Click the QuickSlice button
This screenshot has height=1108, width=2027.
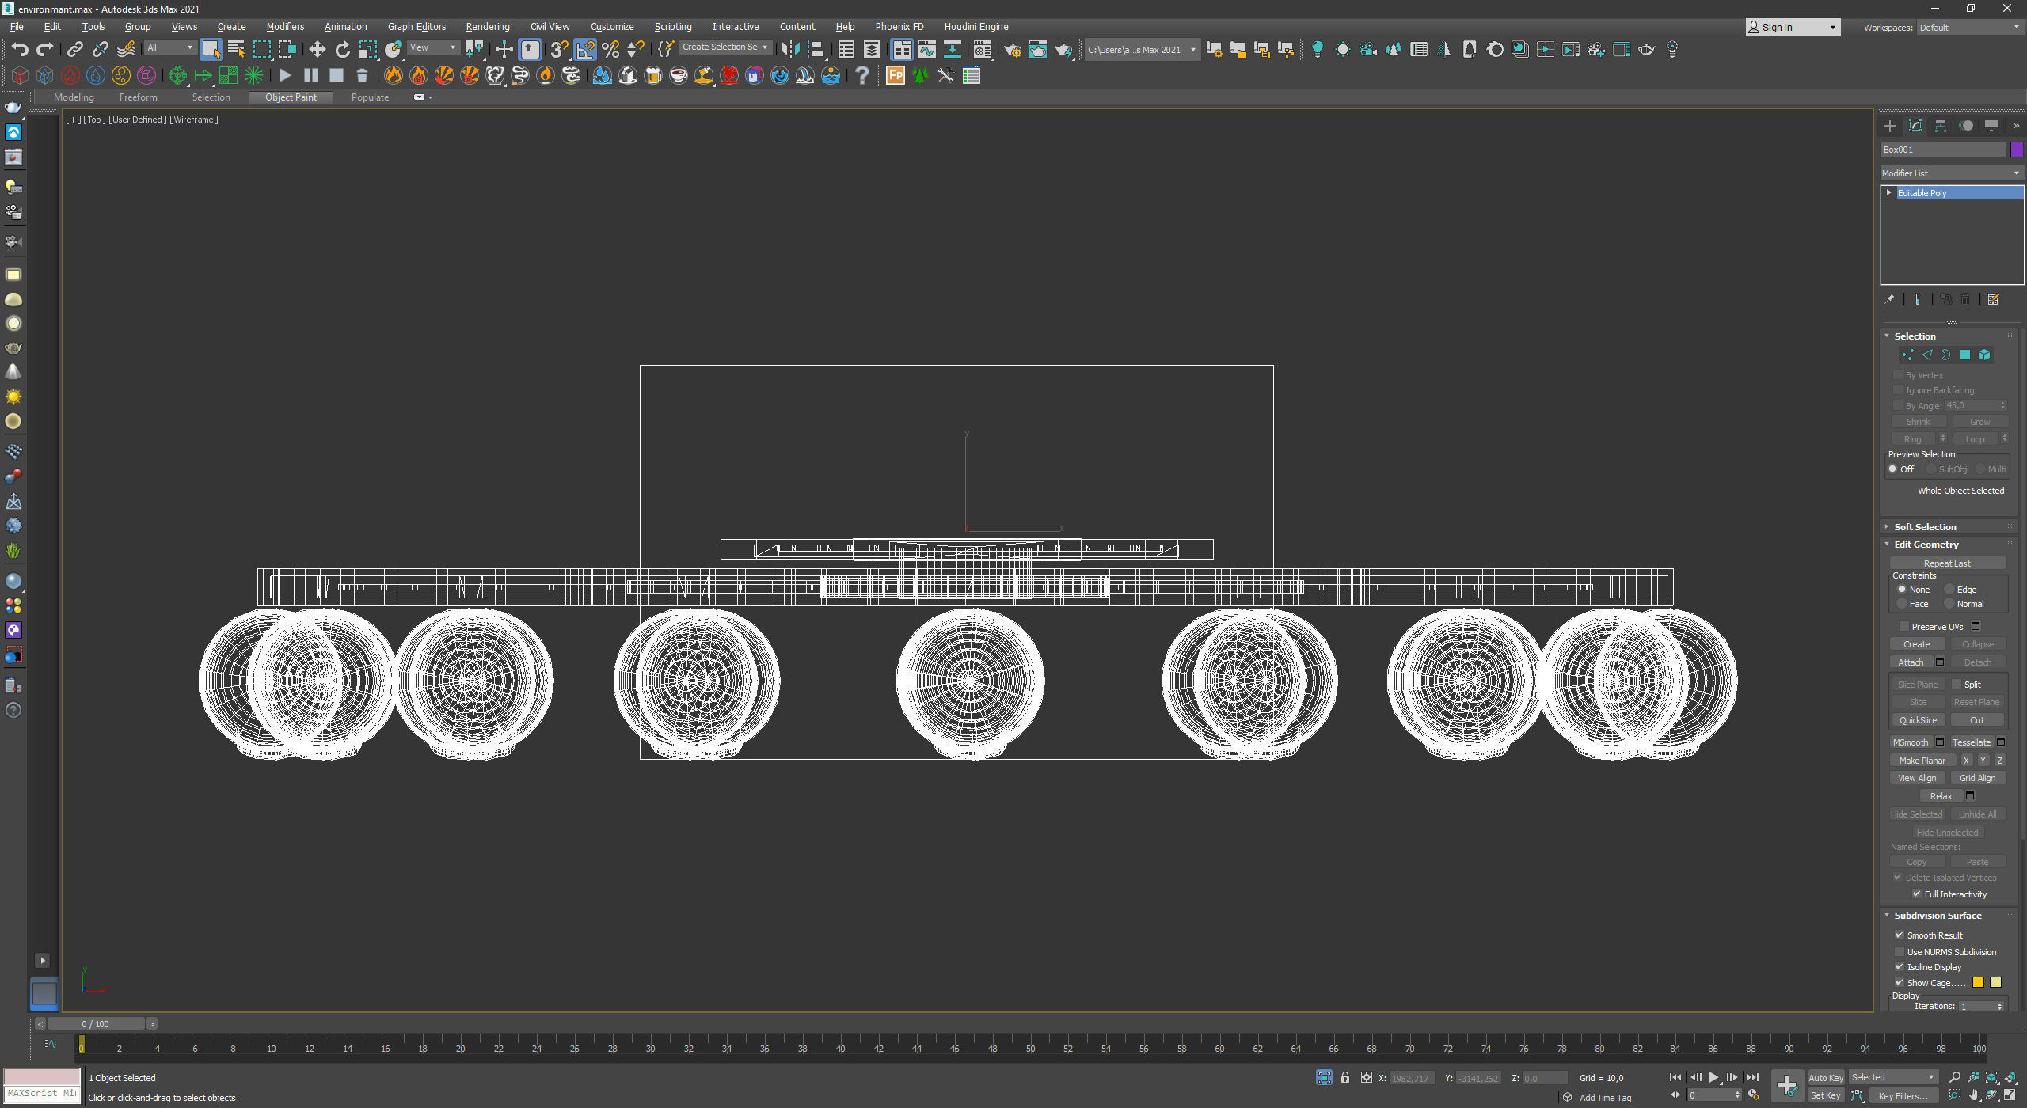click(1917, 721)
